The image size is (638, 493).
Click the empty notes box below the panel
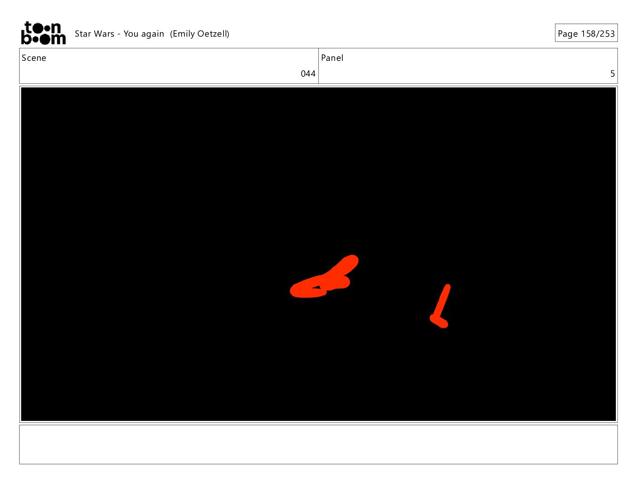(x=318, y=444)
